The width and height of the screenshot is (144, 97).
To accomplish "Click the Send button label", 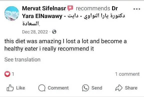I will pos(97,88).
